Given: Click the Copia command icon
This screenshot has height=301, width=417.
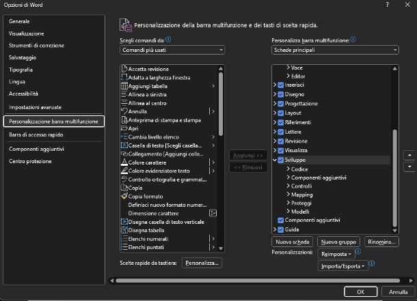Looking at the screenshot, I should click(x=124, y=188).
